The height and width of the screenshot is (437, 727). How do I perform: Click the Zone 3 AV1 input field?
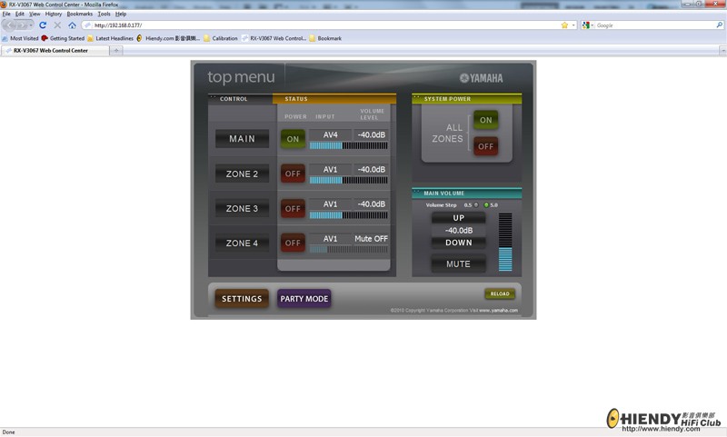[330, 204]
